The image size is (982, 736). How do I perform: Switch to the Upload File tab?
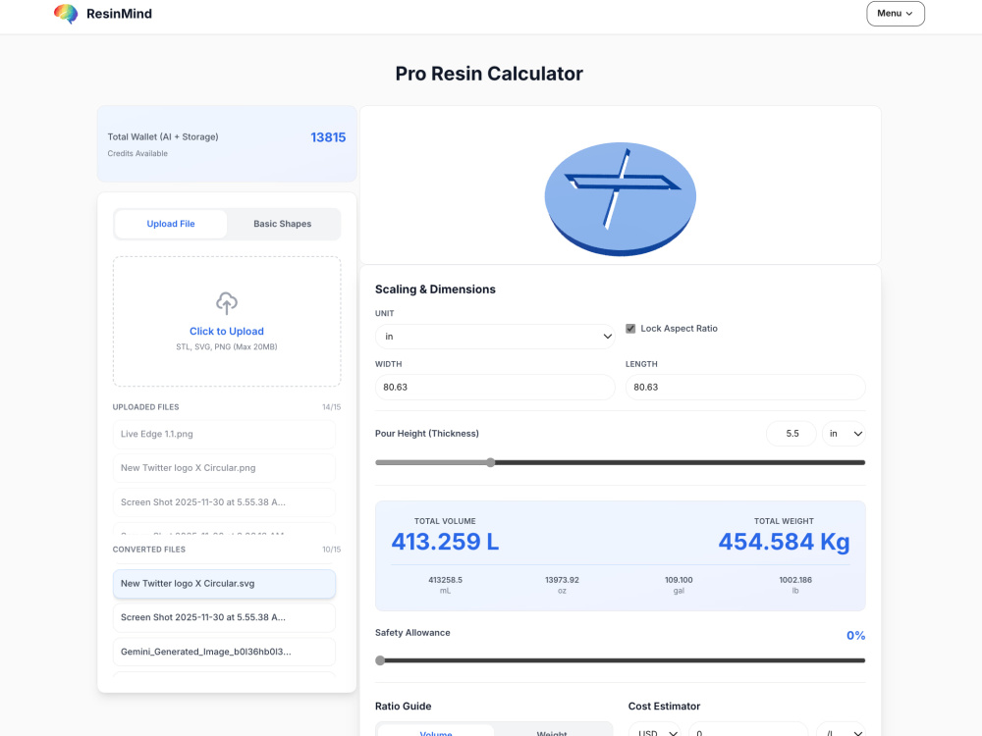(170, 224)
